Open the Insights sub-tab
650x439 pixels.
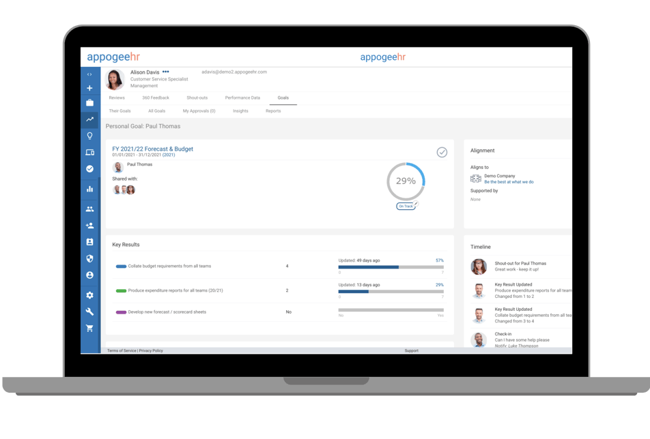click(x=240, y=111)
